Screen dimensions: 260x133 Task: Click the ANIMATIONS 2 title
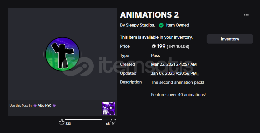pyautogui.click(x=149, y=15)
